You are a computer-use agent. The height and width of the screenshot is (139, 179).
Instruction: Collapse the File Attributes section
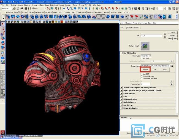coord(121,53)
